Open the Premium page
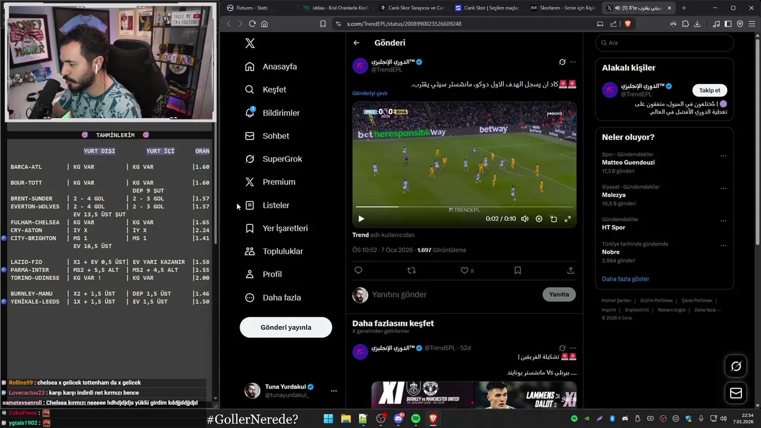The height and width of the screenshot is (428, 761). pyautogui.click(x=270, y=182)
